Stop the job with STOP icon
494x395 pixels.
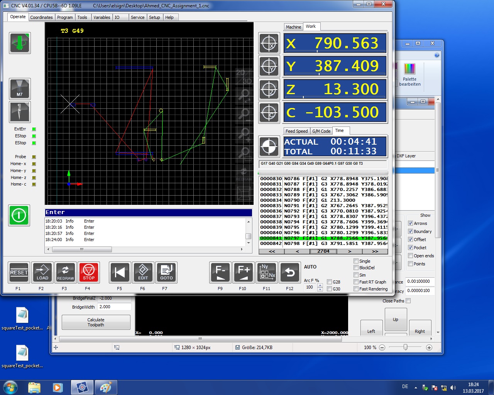pyautogui.click(x=89, y=272)
